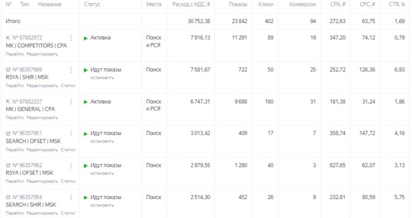412x218 pixels.
Task: Click green play status icon for MK | COMPETITORS
Action: [x=86, y=38]
